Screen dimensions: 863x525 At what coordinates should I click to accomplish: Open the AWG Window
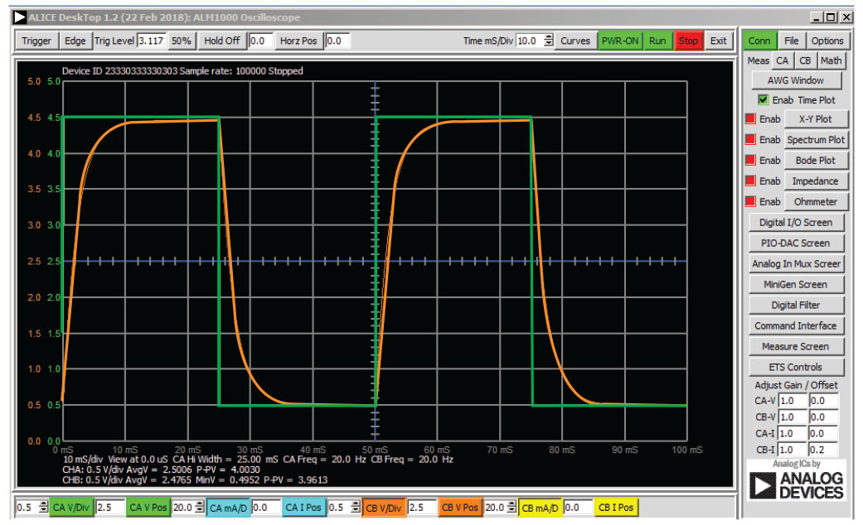796,80
